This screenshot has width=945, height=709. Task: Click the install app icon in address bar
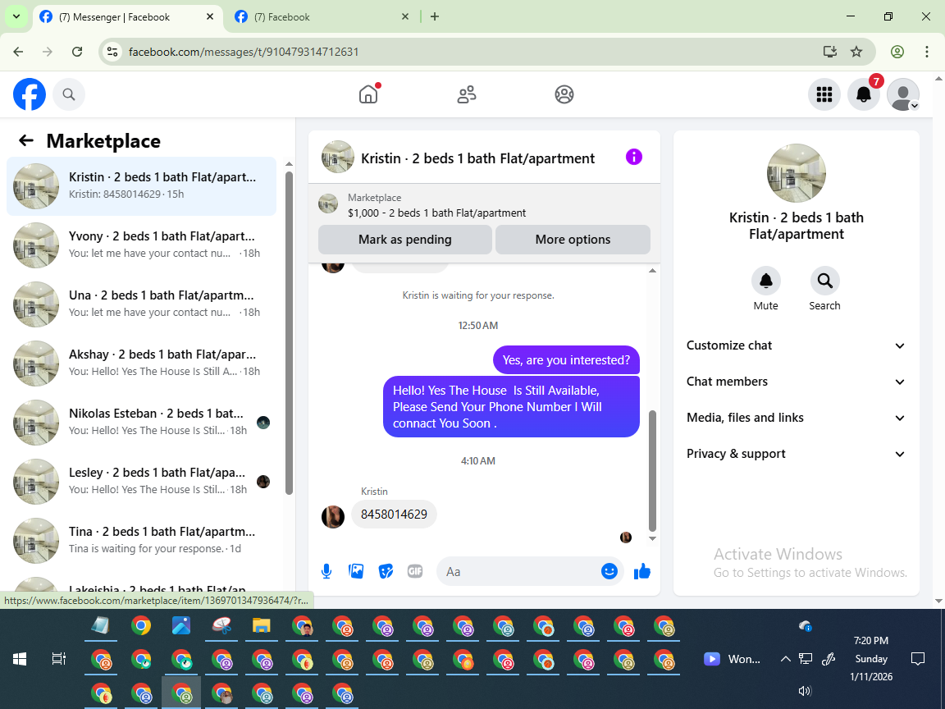(830, 52)
